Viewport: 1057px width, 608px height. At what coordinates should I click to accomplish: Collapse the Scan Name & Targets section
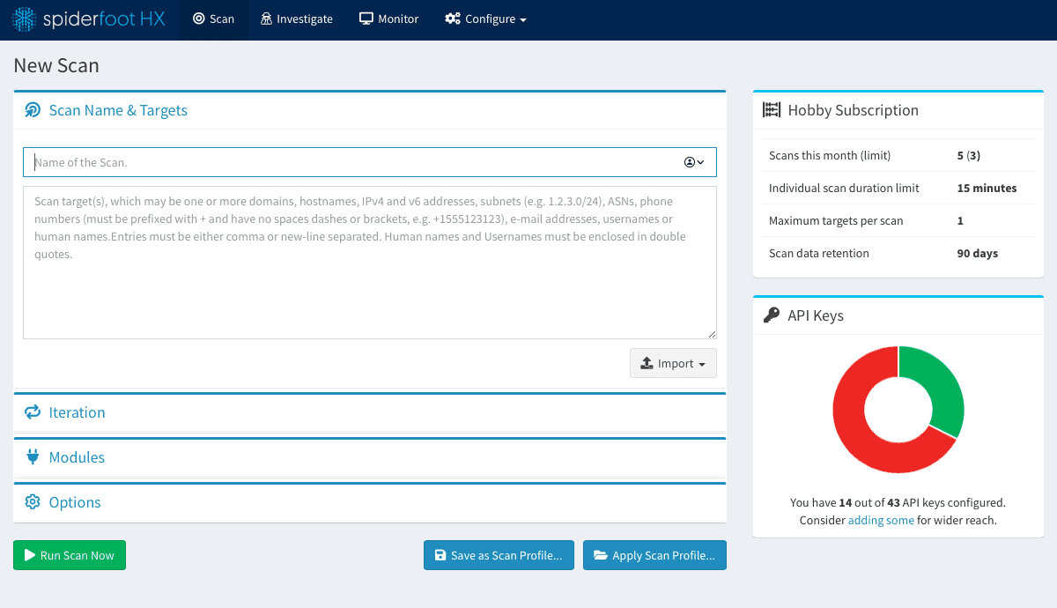coord(118,110)
